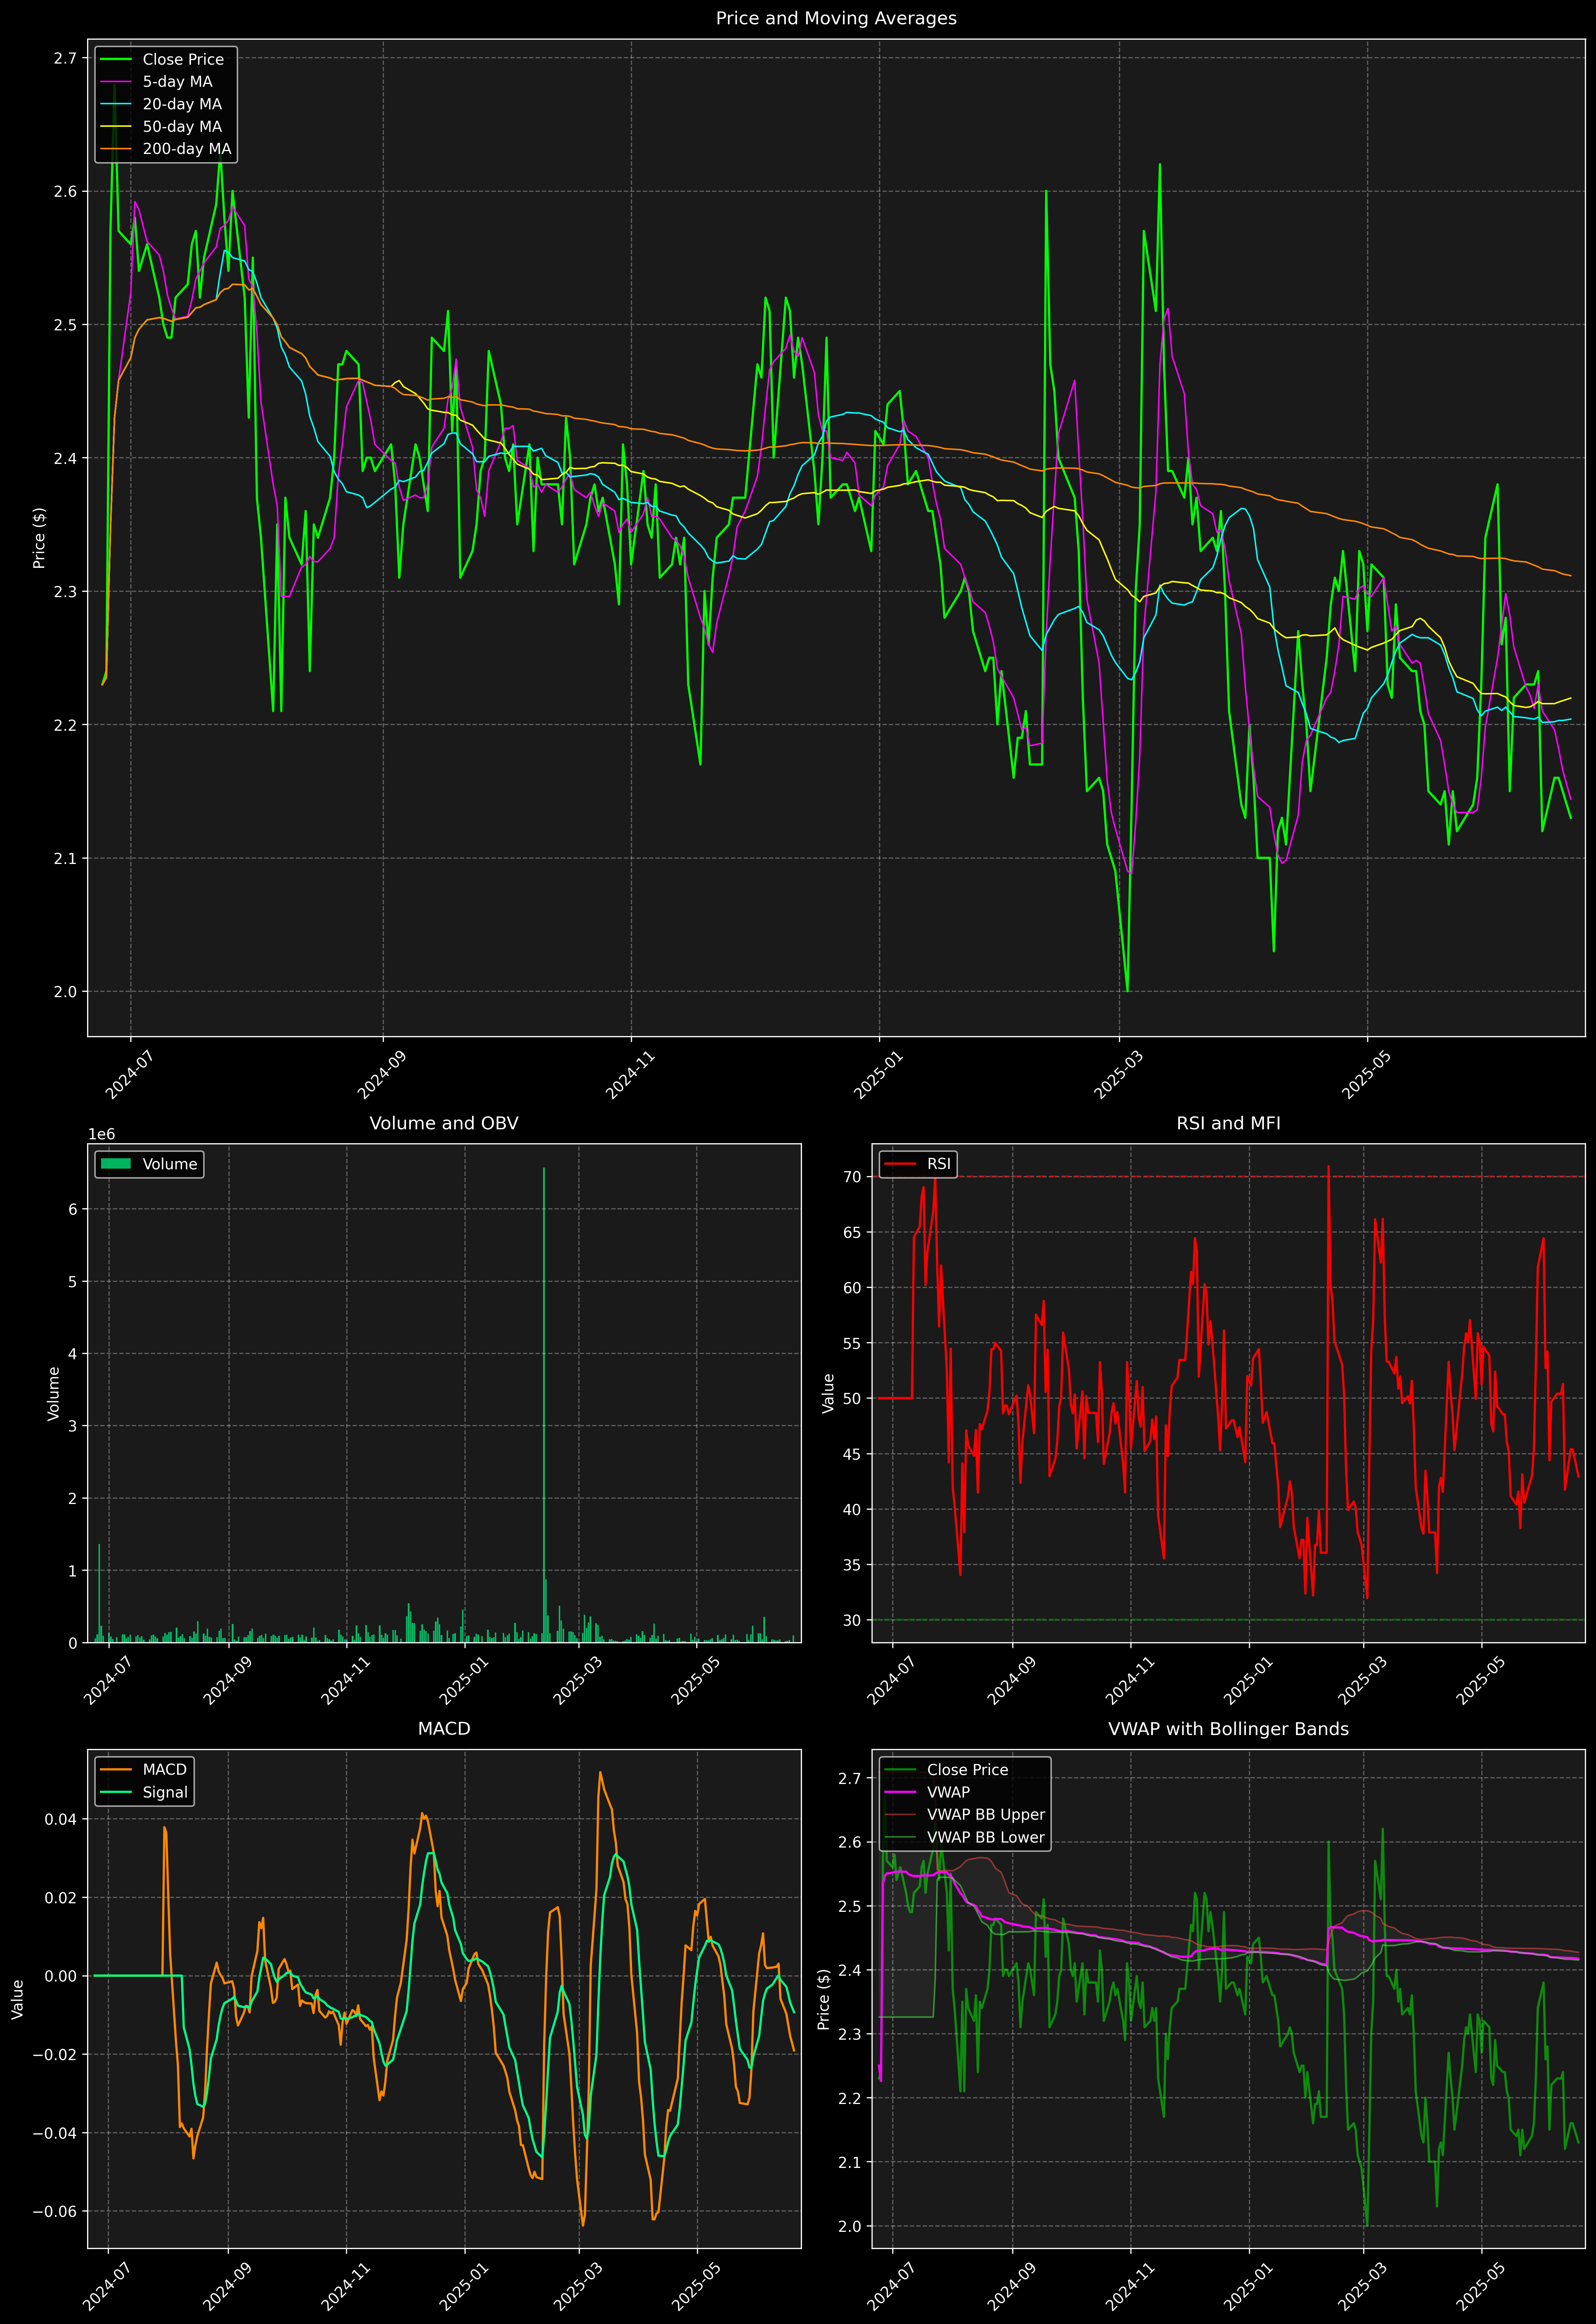Click the 'Price ($)' y-axis label on top chart
1596x2324 pixels.
(39, 538)
